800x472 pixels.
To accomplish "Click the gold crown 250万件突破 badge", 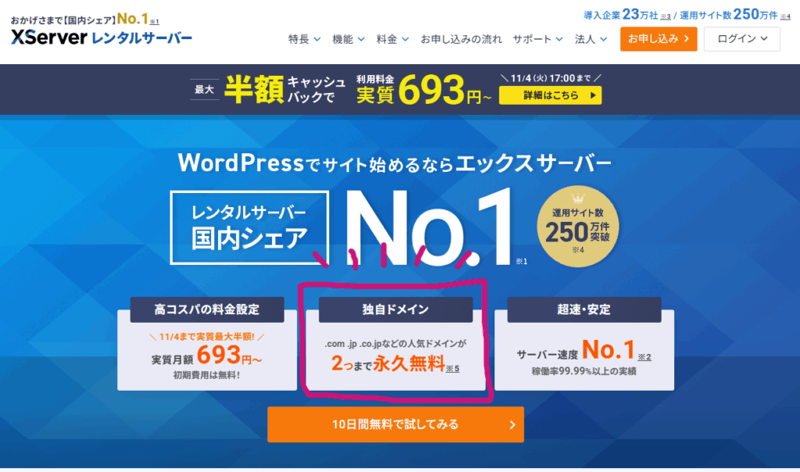I will tap(570, 223).
